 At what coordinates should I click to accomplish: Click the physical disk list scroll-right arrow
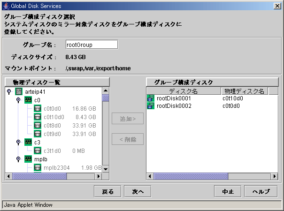pos(99,176)
